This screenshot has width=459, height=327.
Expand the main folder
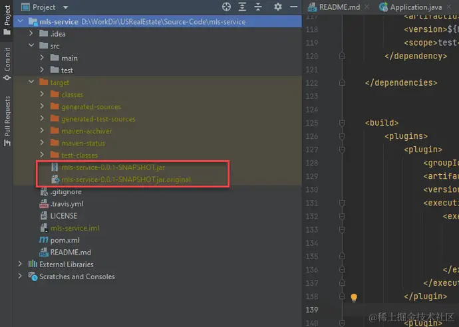click(42, 58)
